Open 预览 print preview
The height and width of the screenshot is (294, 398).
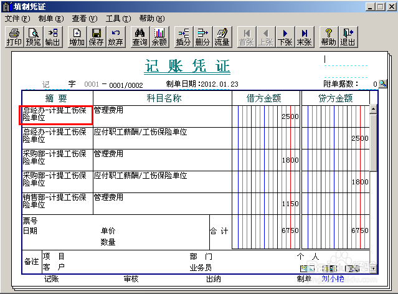pyautogui.click(x=33, y=37)
